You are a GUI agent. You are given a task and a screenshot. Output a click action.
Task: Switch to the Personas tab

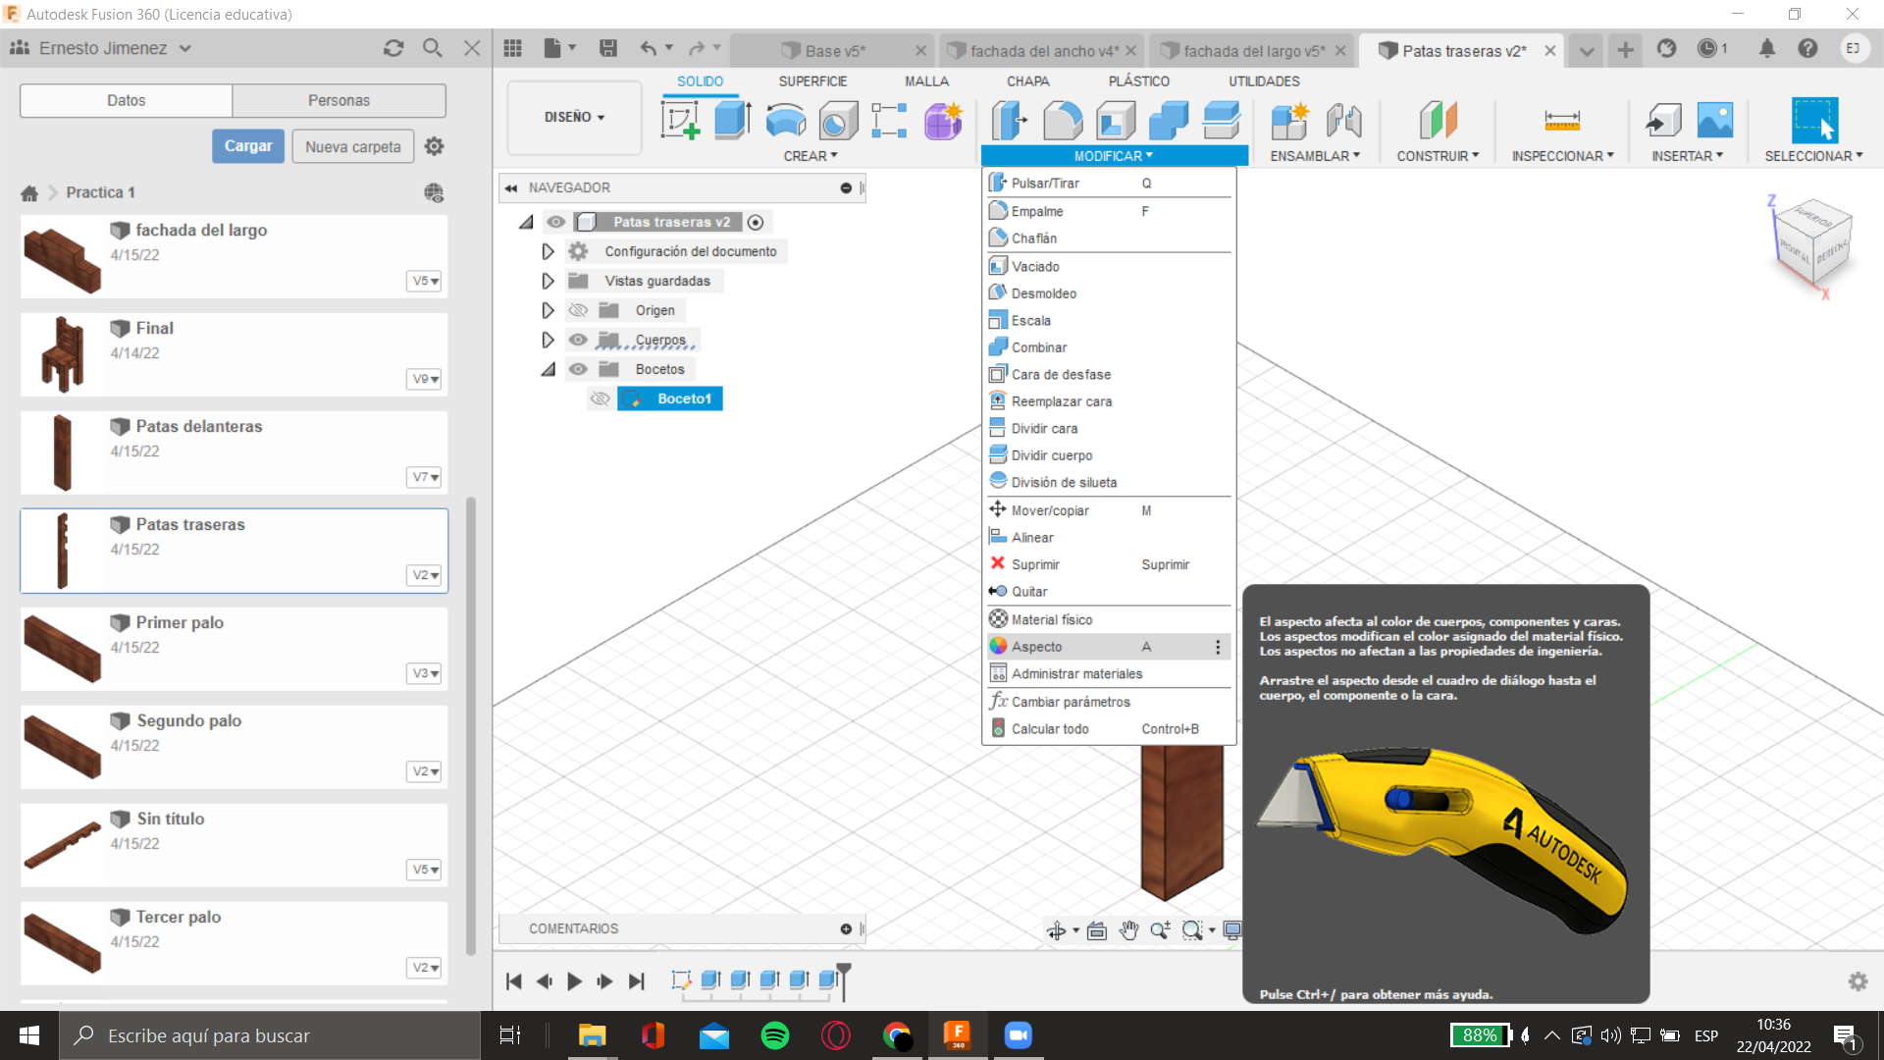[x=339, y=100]
